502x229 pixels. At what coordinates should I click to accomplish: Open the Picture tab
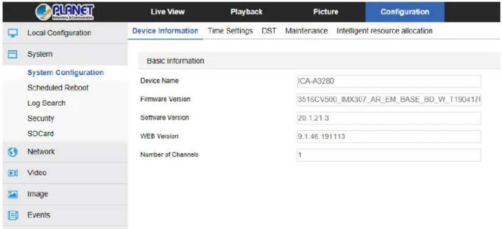pyautogui.click(x=325, y=12)
